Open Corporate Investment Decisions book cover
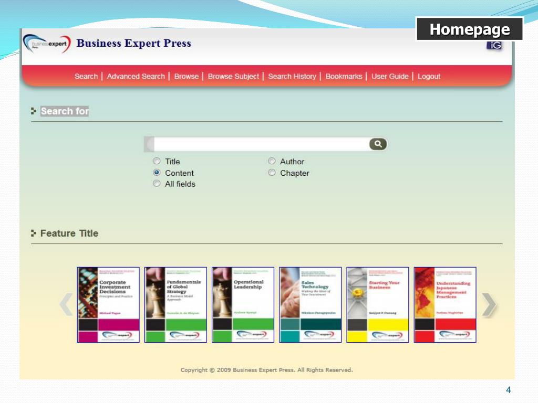This screenshot has height=403, width=538. (108, 305)
